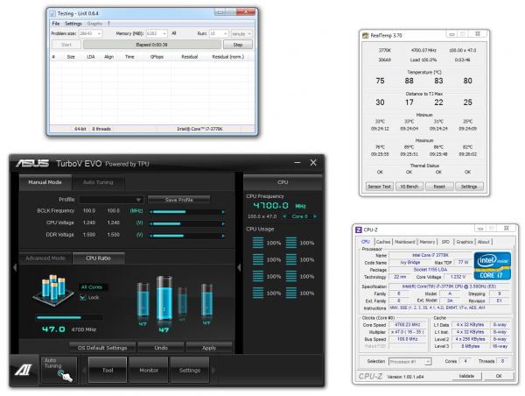Switch to Memory tab in CPU-Z

[x=427, y=242]
